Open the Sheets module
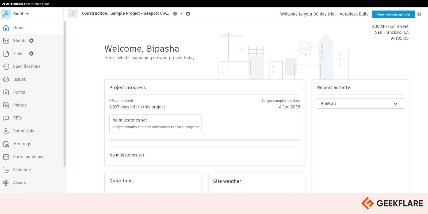Screen dimensions: 428x214 pyautogui.click(x=20, y=41)
